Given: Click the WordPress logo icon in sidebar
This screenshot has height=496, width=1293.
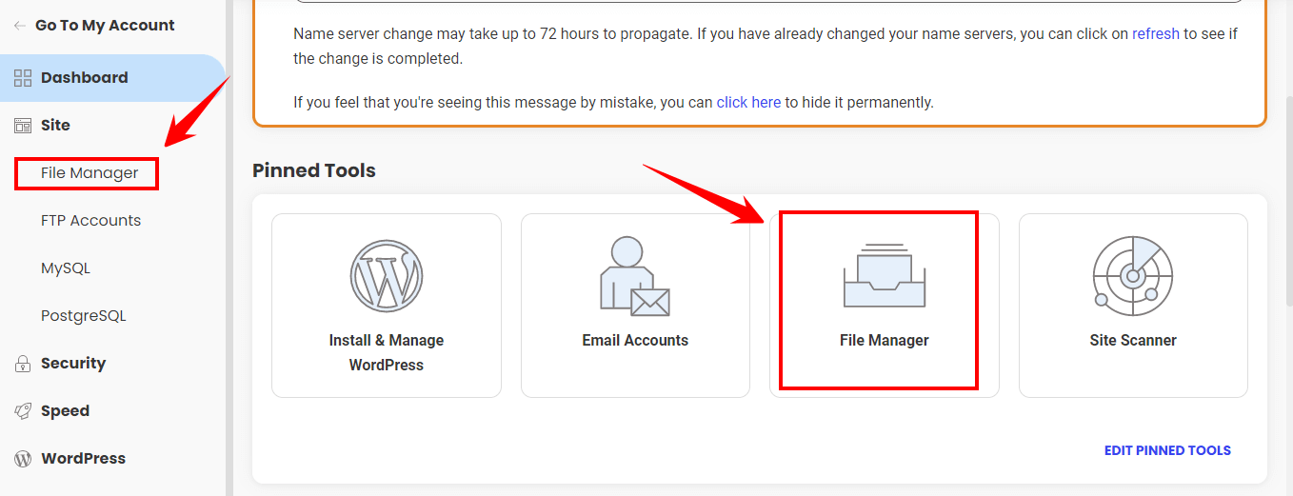Looking at the screenshot, I should (x=23, y=459).
